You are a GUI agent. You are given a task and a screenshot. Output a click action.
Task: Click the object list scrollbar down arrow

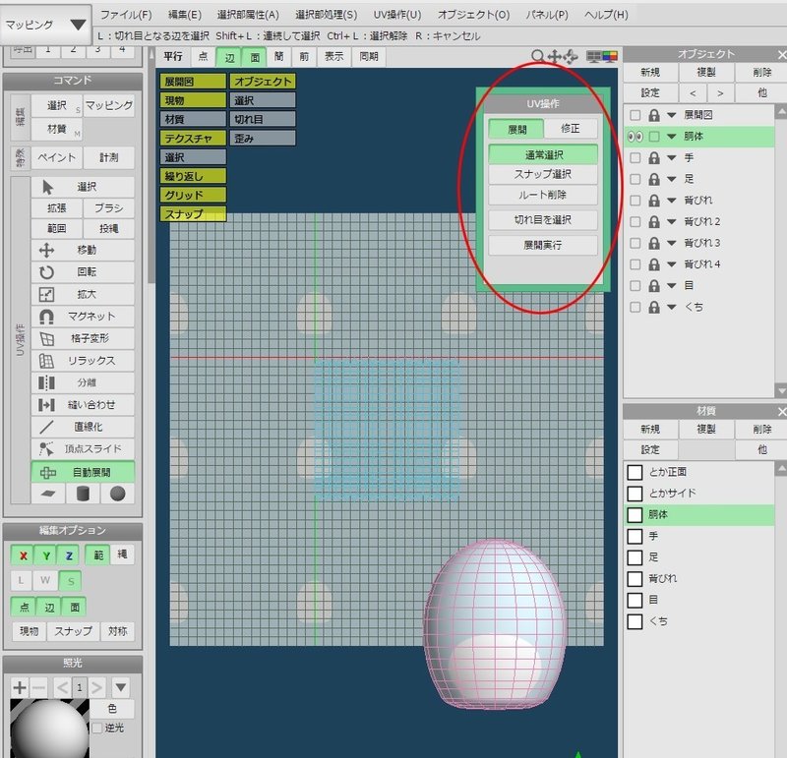[x=780, y=389]
